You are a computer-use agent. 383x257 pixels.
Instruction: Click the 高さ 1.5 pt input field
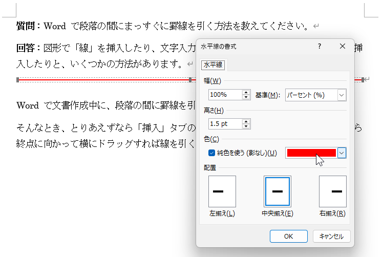pos(225,124)
